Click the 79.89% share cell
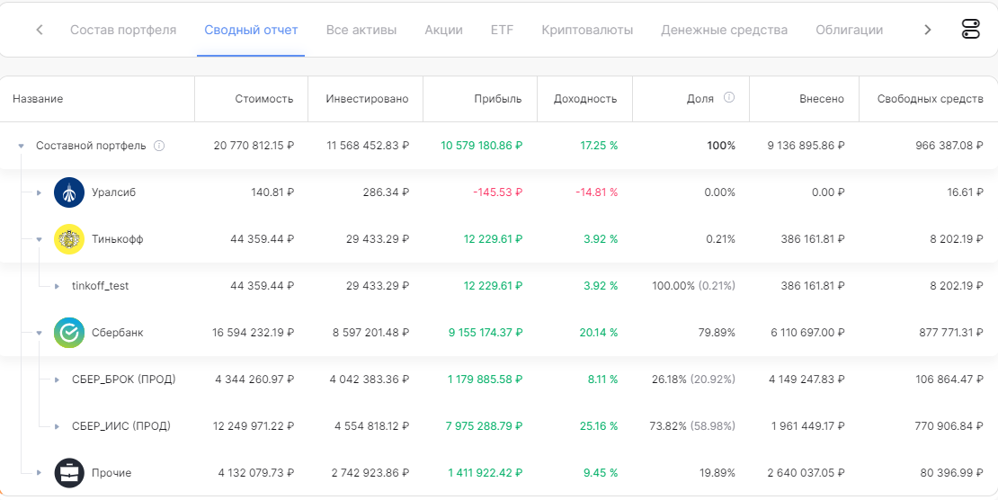The height and width of the screenshot is (500, 998). [718, 333]
